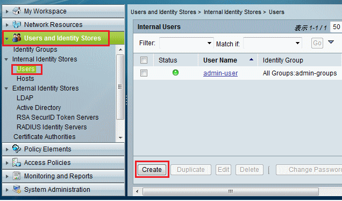
Task: Open Network Resources menu
Action: click(63, 24)
